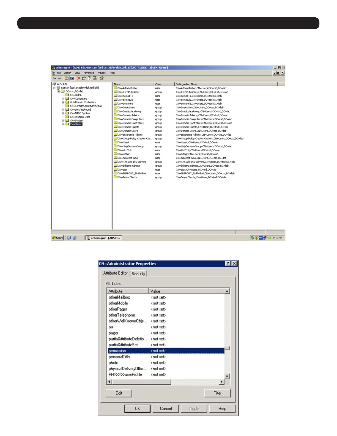Click the folder icon beside CN=Guest
This screenshot has width=337, height=436.
pos(116,142)
